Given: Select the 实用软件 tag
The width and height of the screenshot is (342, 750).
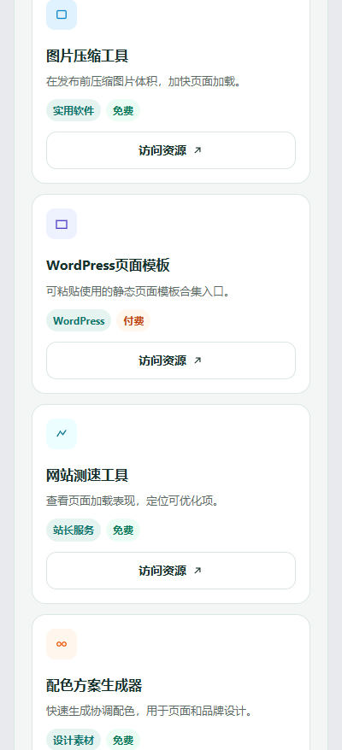Looking at the screenshot, I should [74, 110].
